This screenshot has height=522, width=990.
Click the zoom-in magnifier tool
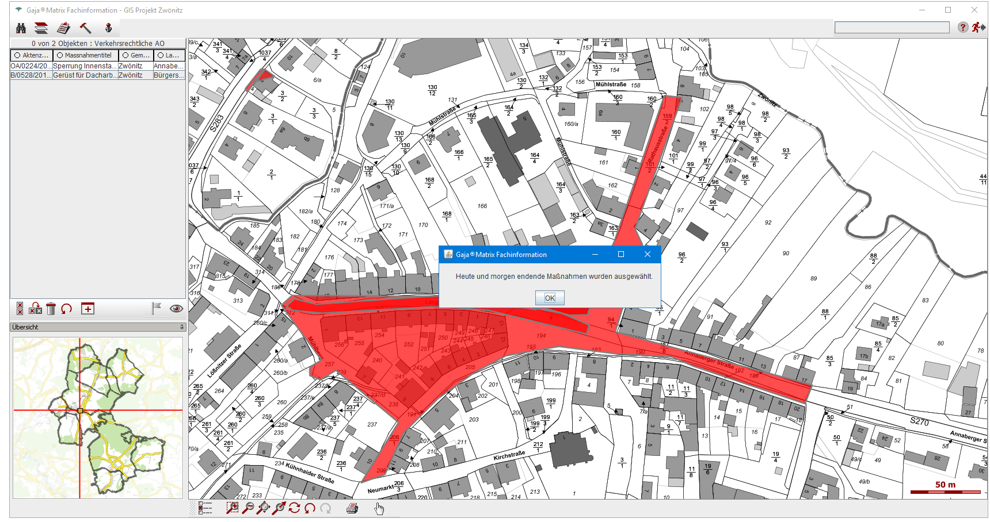(x=232, y=508)
